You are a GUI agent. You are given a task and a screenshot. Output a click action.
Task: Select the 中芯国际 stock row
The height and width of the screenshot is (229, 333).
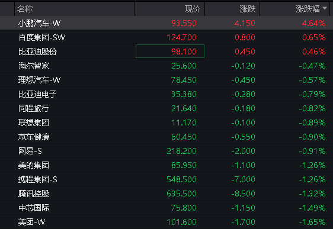[x=166, y=208]
